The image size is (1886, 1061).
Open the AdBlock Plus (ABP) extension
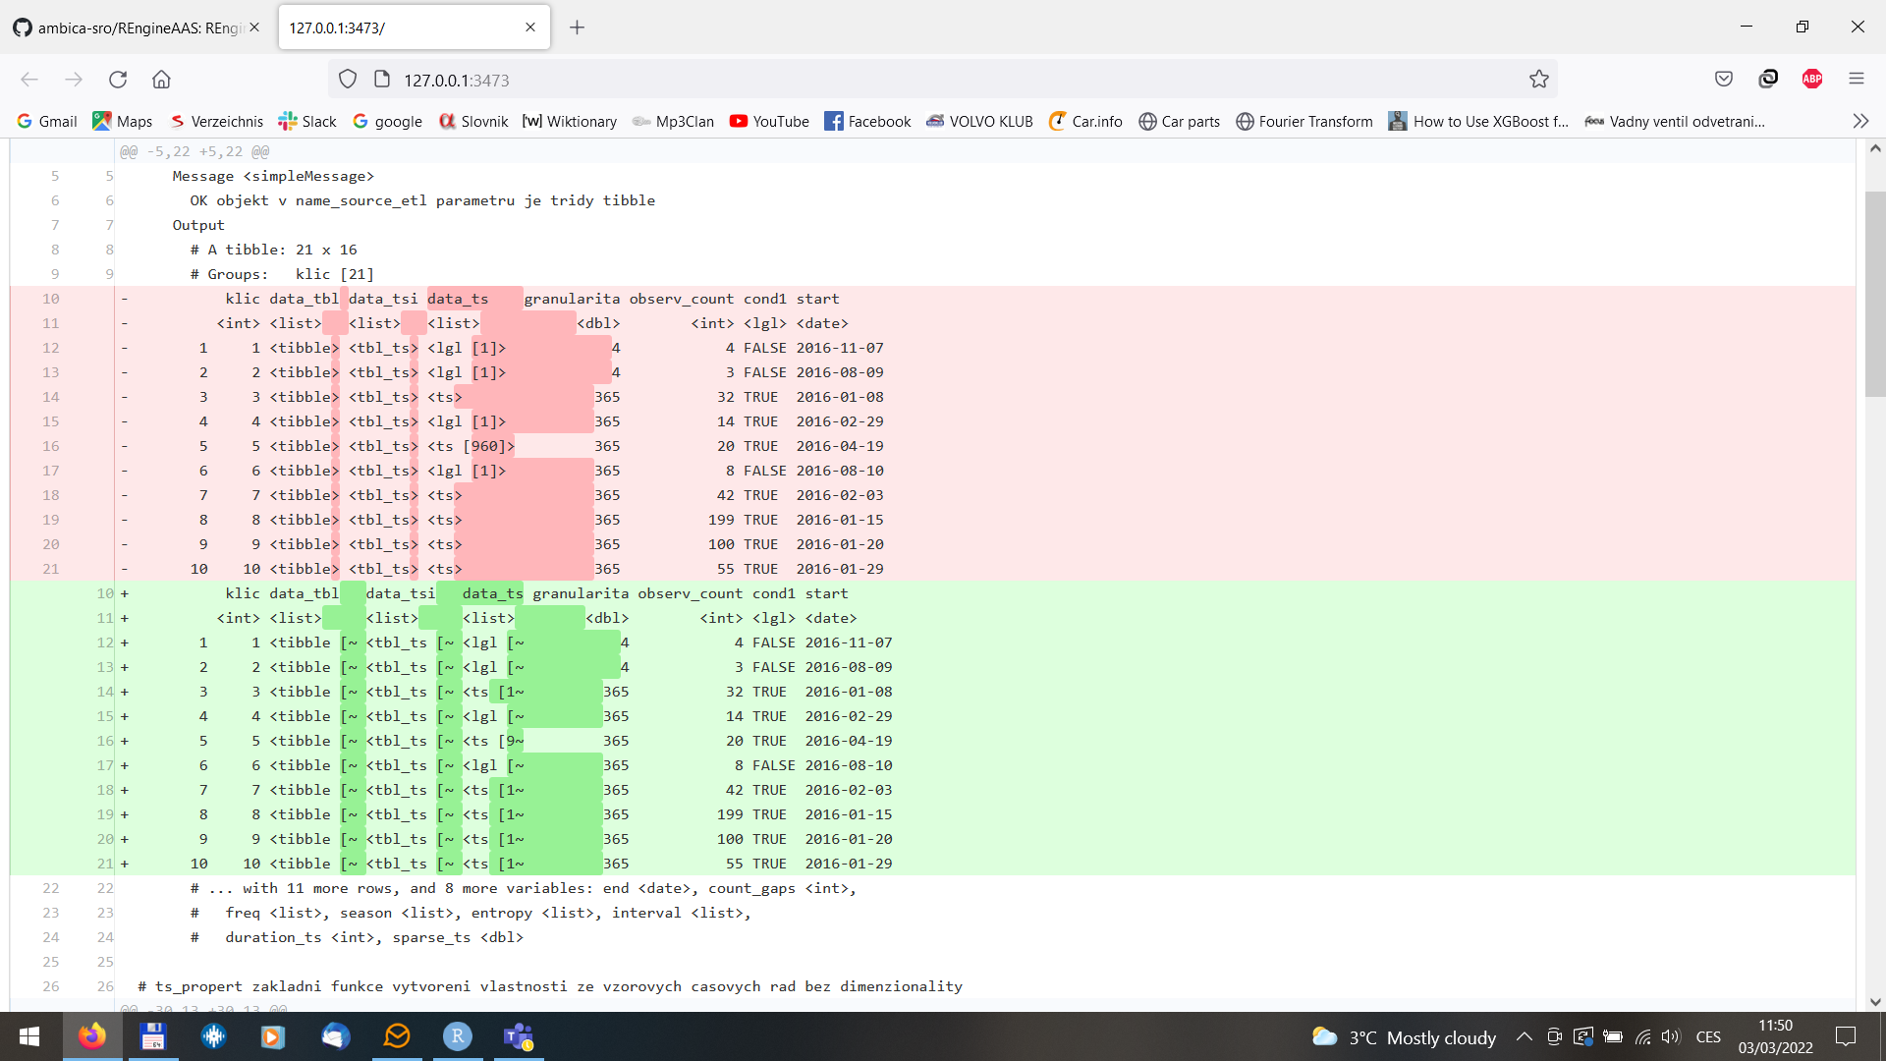(x=1812, y=80)
